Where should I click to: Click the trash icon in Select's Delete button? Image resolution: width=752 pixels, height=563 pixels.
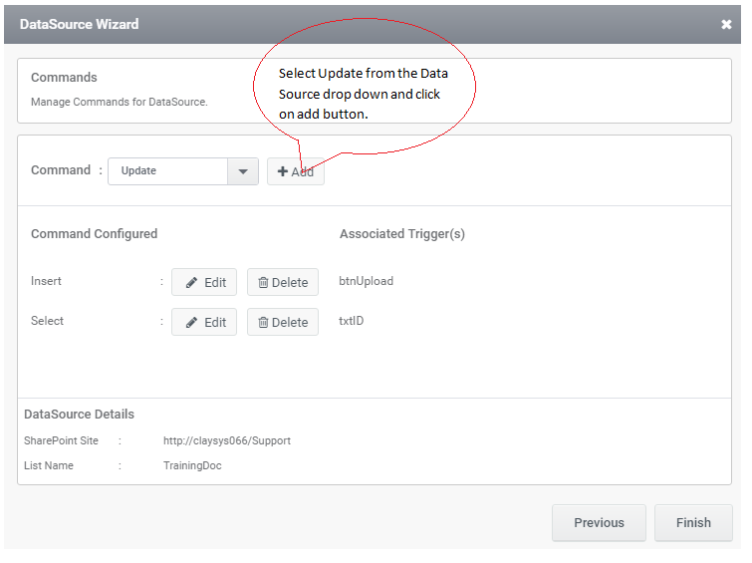click(263, 323)
